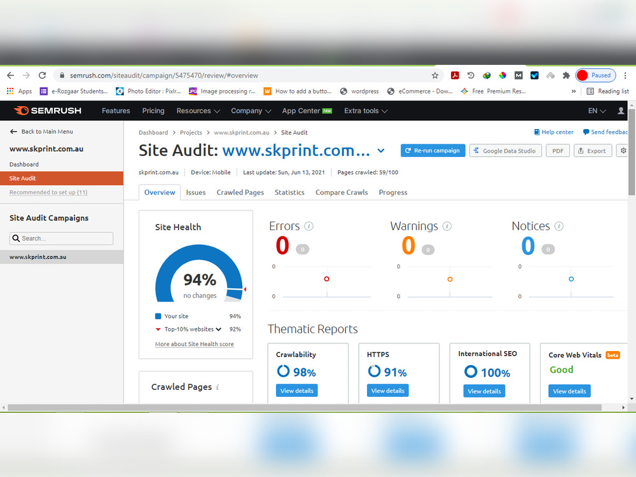636x477 pixels.
Task: Select Dashboard in the left sidebar
Action: (24, 164)
